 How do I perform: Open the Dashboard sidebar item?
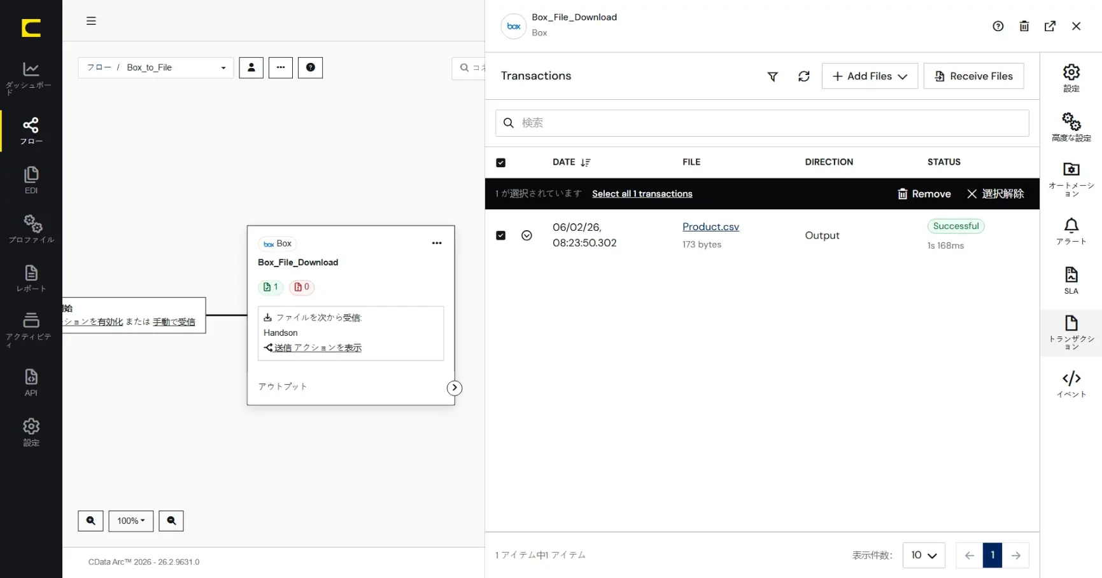click(x=31, y=78)
